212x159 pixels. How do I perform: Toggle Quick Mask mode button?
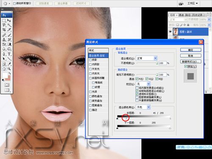click(x=7, y=85)
